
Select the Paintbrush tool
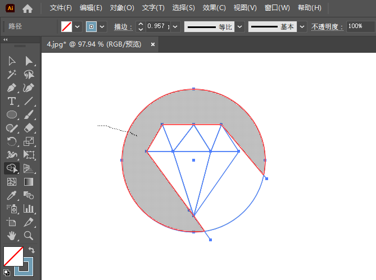(x=29, y=114)
